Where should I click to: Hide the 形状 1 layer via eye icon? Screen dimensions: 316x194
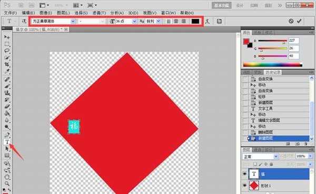(x=245, y=186)
